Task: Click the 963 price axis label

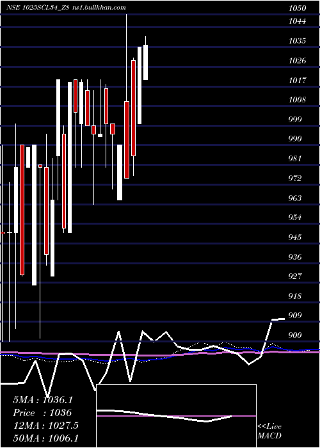Action: (x=295, y=198)
